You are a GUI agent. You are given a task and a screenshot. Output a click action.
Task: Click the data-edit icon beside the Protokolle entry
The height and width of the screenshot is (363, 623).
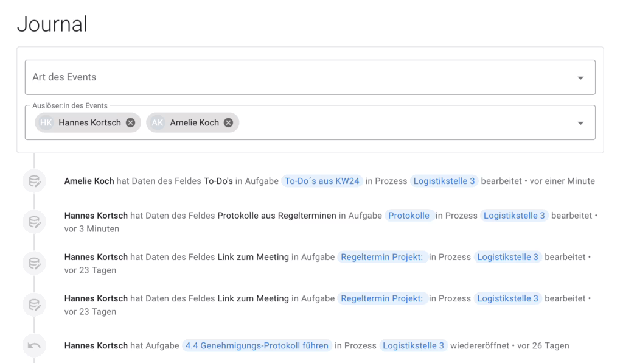click(35, 222)
